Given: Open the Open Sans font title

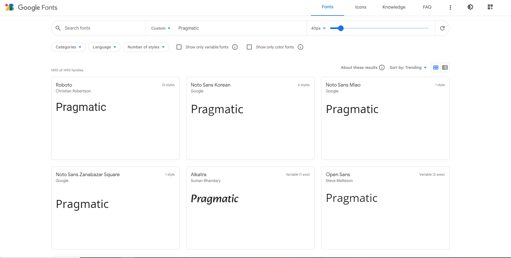Looking at the screenshot, I should coord(338,174).
